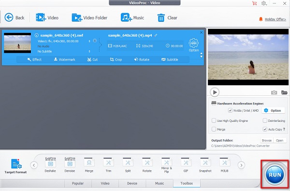Show Auto Copy help question mark

coord(284,129)
